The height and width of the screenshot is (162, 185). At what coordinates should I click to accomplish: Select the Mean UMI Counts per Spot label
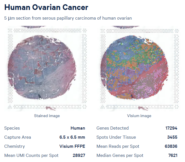[x=31, y=155]
